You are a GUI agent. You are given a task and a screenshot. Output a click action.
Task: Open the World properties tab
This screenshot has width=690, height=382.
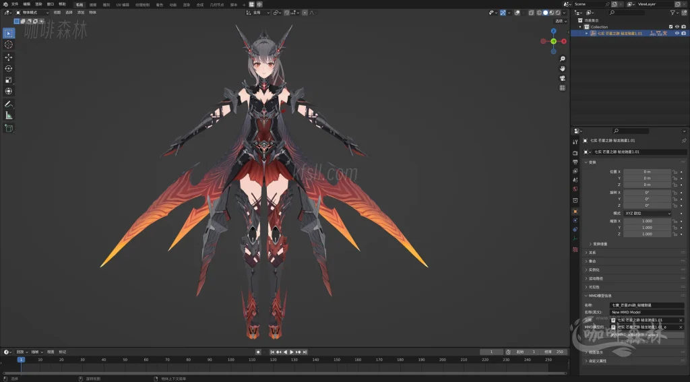575,189
